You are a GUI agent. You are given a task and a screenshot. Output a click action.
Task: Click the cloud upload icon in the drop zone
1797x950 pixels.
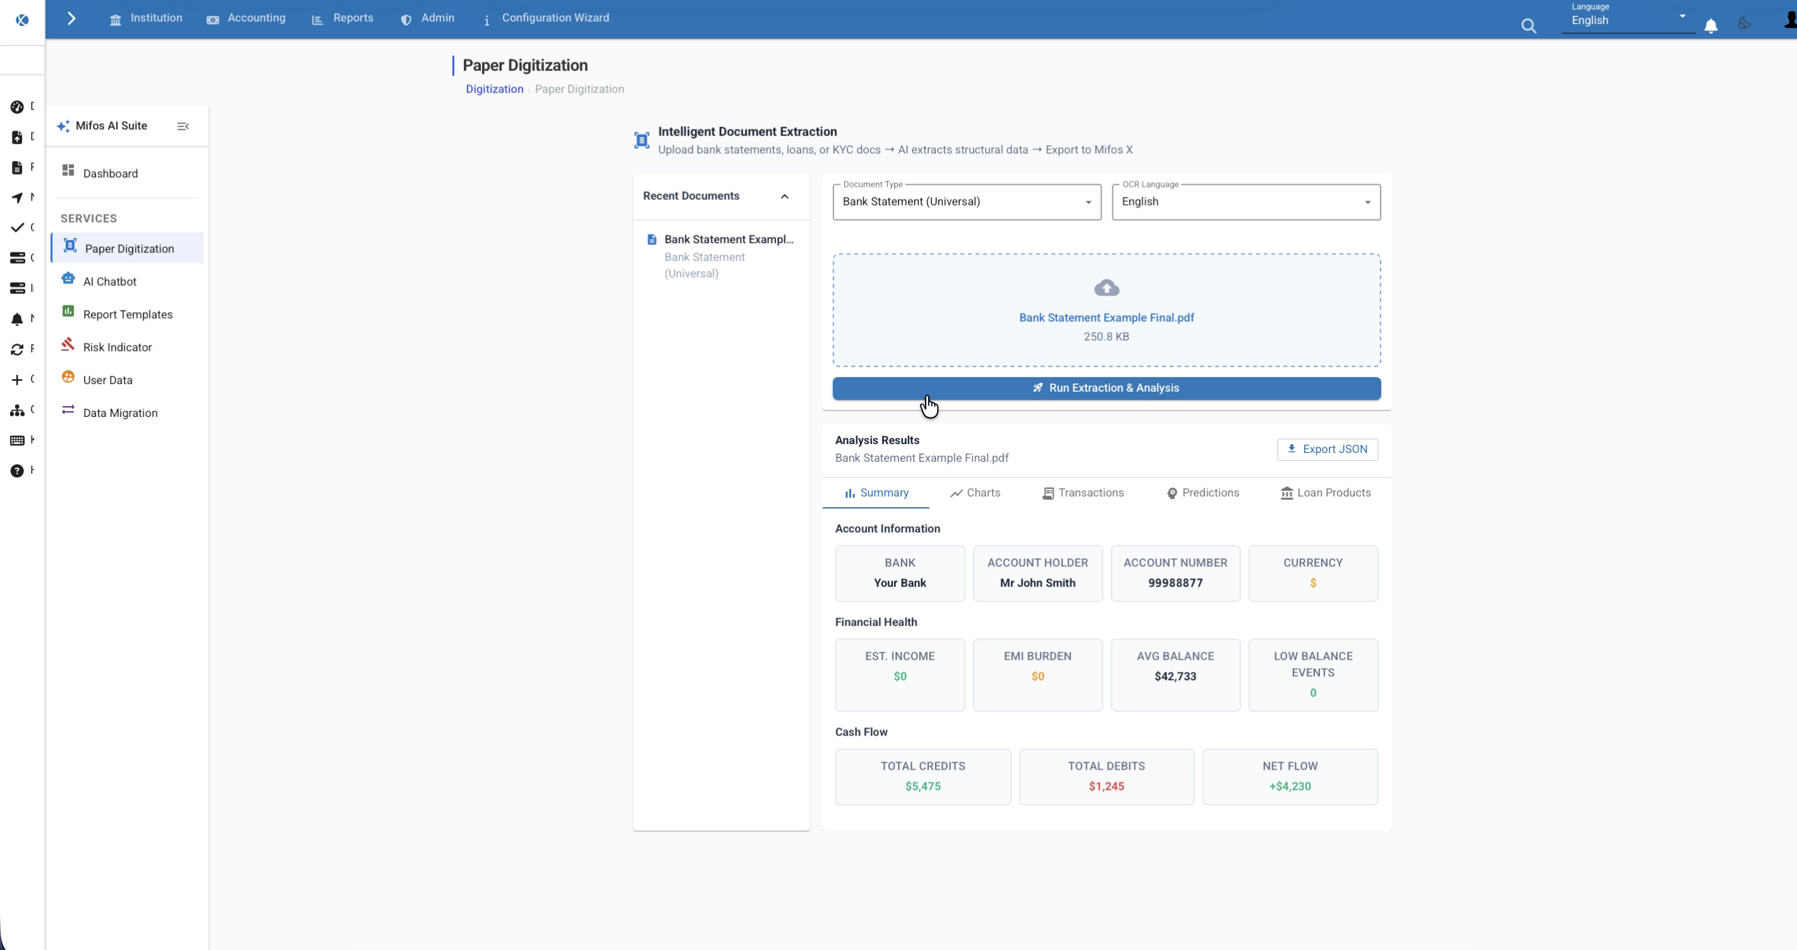1106,288
